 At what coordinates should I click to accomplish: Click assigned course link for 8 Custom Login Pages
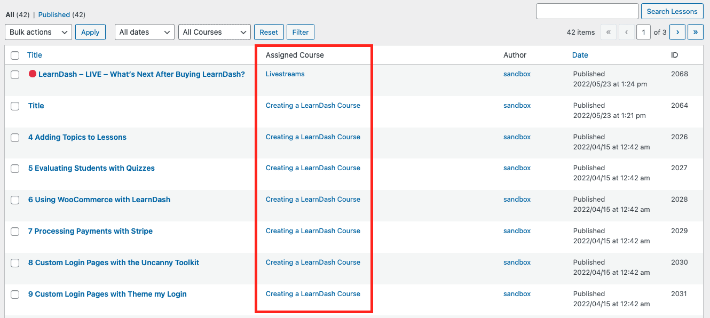313,263
